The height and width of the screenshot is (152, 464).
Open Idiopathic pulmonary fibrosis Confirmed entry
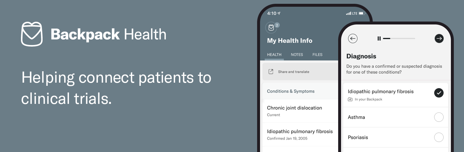point(299,134)
